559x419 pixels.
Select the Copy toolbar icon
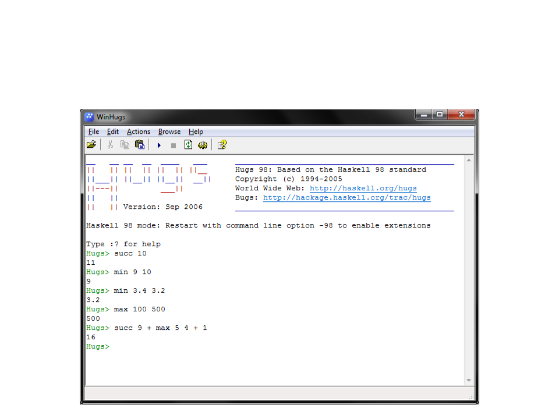coord(125,144)
